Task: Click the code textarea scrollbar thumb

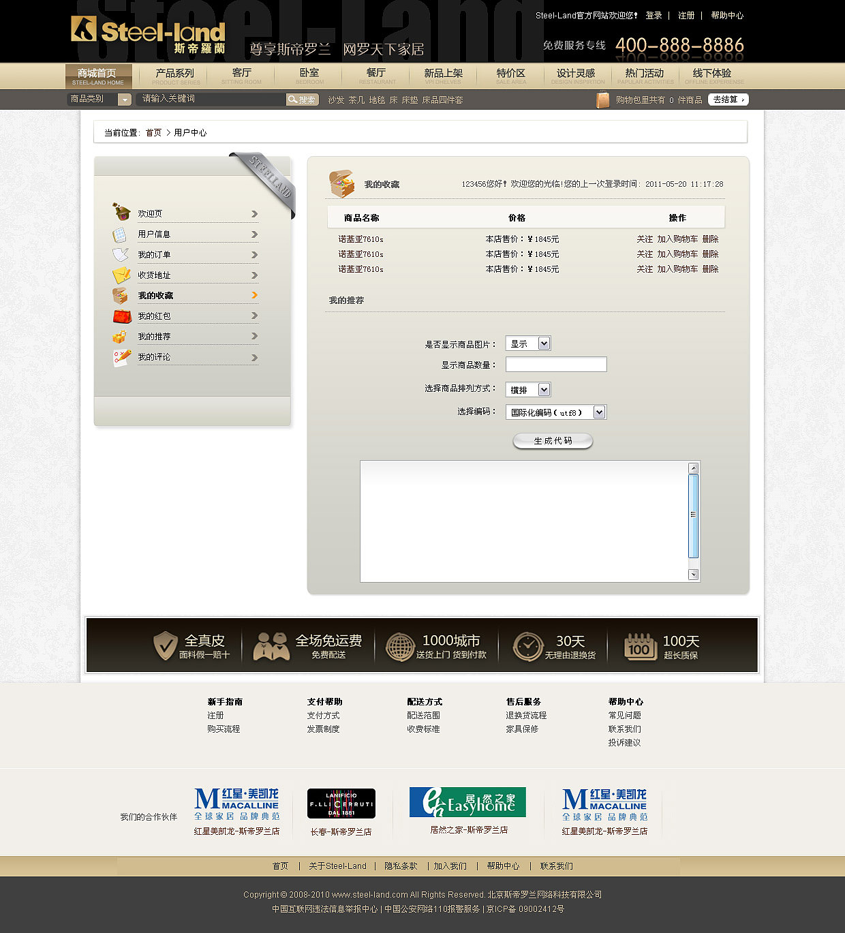Action: [x=694, y=516]
